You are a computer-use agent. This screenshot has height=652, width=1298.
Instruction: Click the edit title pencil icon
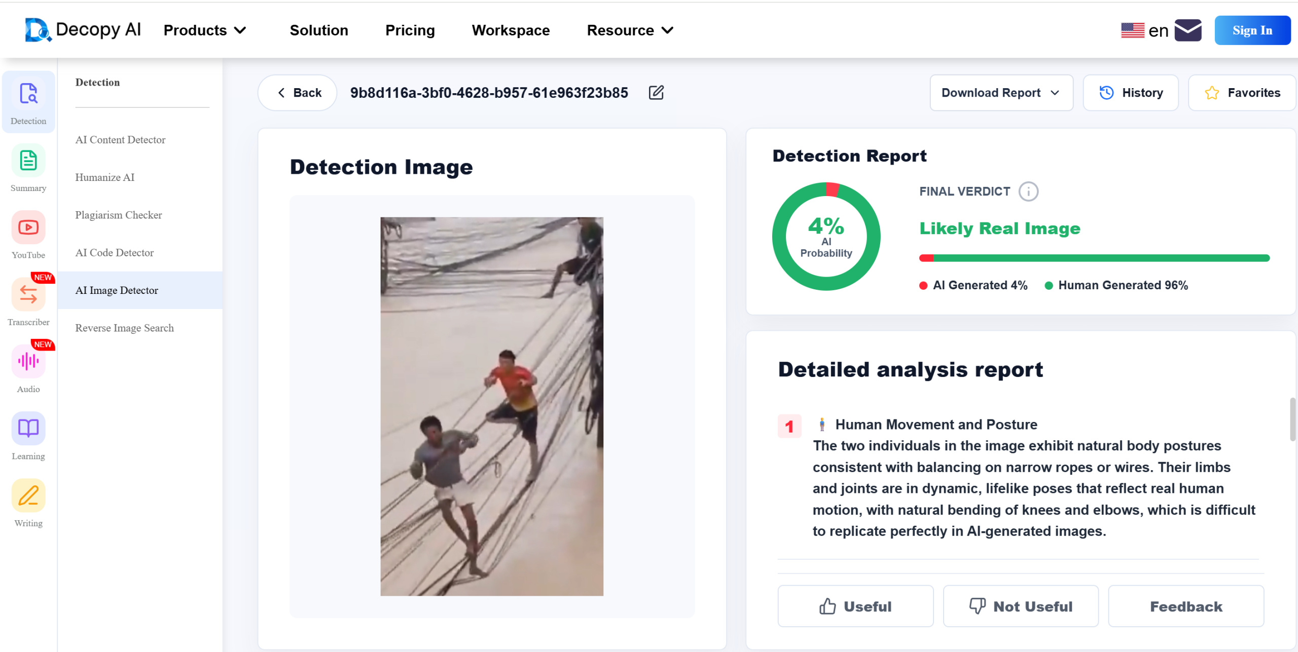pos(656,93)
